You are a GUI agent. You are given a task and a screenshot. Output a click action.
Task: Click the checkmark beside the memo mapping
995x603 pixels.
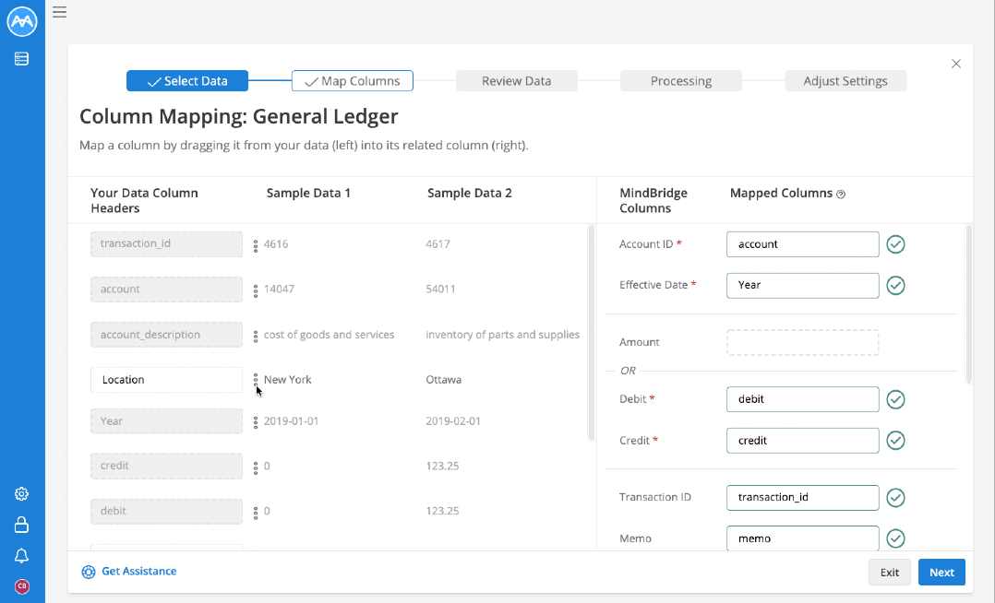[x=895, y=538]
